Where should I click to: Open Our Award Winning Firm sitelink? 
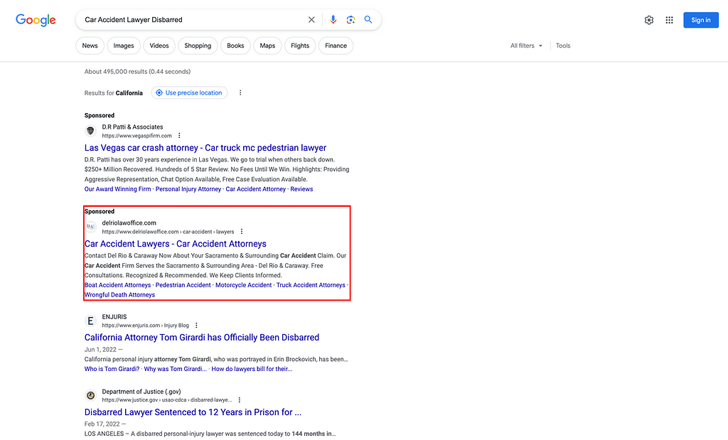point(117,189)
